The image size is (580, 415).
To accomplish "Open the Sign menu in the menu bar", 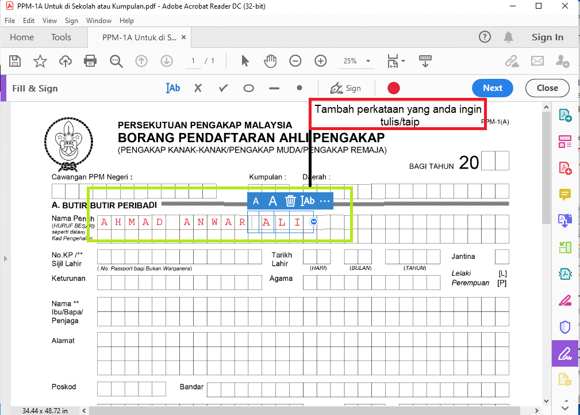I will (71, 20).
